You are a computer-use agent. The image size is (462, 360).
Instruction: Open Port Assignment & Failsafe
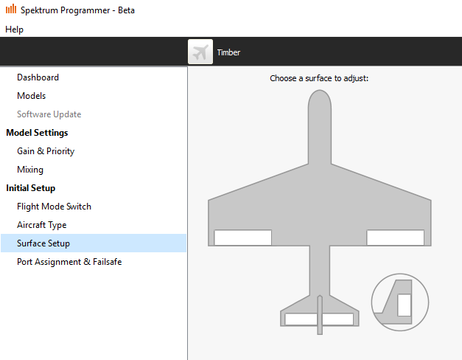69,262
